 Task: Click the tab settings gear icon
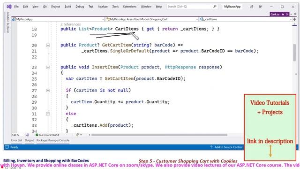[295, 14]
